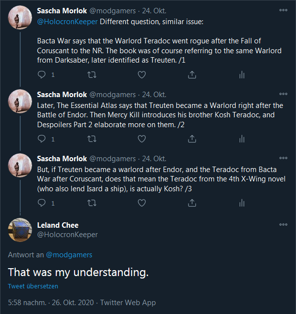Share the second tweet ending in /2
The image size is (296, 314).
tap(192, 139)
